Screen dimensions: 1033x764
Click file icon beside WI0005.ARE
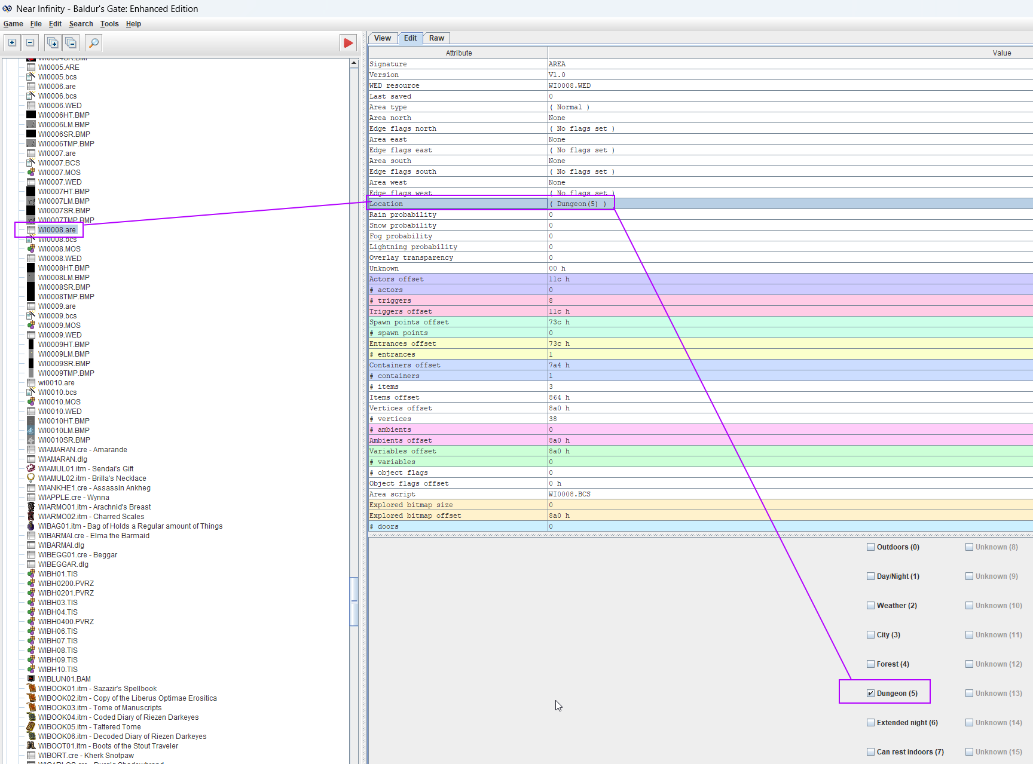31,67
